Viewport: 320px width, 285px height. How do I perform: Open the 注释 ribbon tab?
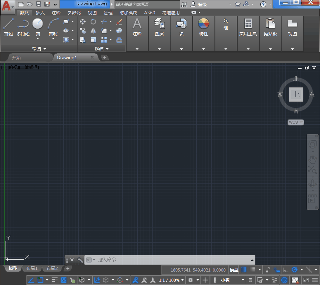click(56, 13)
